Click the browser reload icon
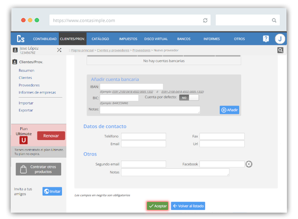The width and height of the screenshot is (298, 219). [205, 20]
